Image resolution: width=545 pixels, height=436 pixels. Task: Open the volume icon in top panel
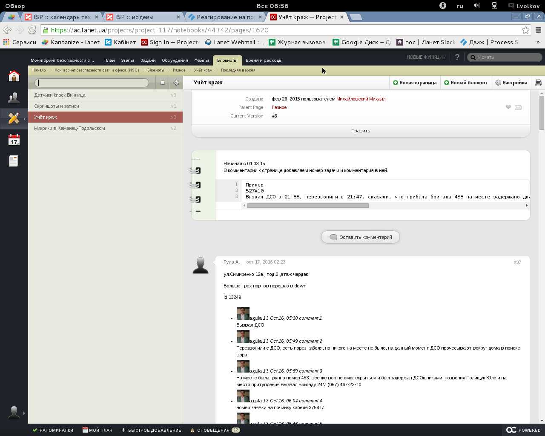point(477,6)
